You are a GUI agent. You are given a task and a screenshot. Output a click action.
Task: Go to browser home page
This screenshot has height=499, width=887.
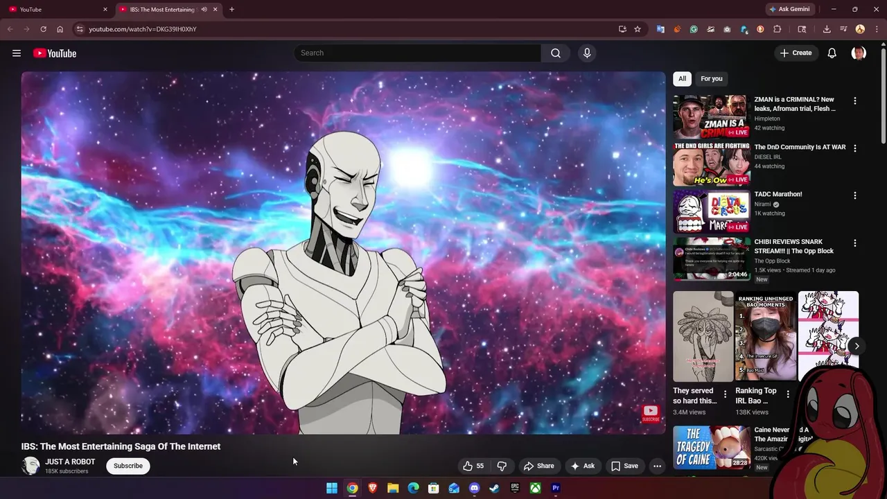[60, 29]
